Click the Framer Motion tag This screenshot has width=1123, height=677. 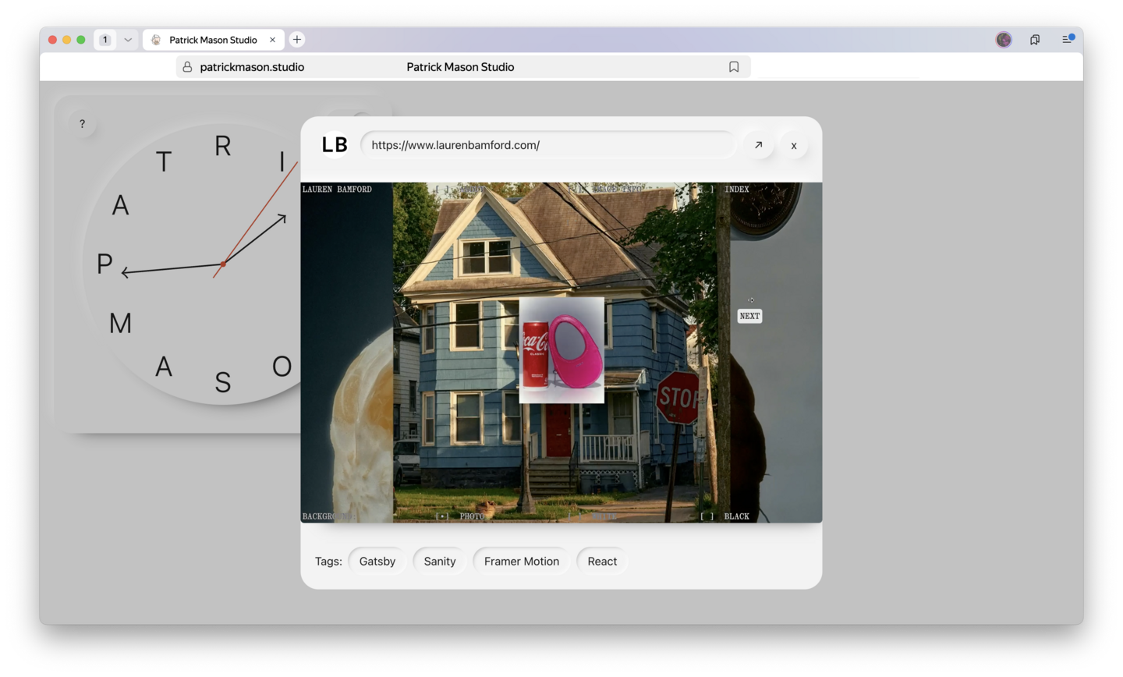pyautogui.click(x=521, y=562)
